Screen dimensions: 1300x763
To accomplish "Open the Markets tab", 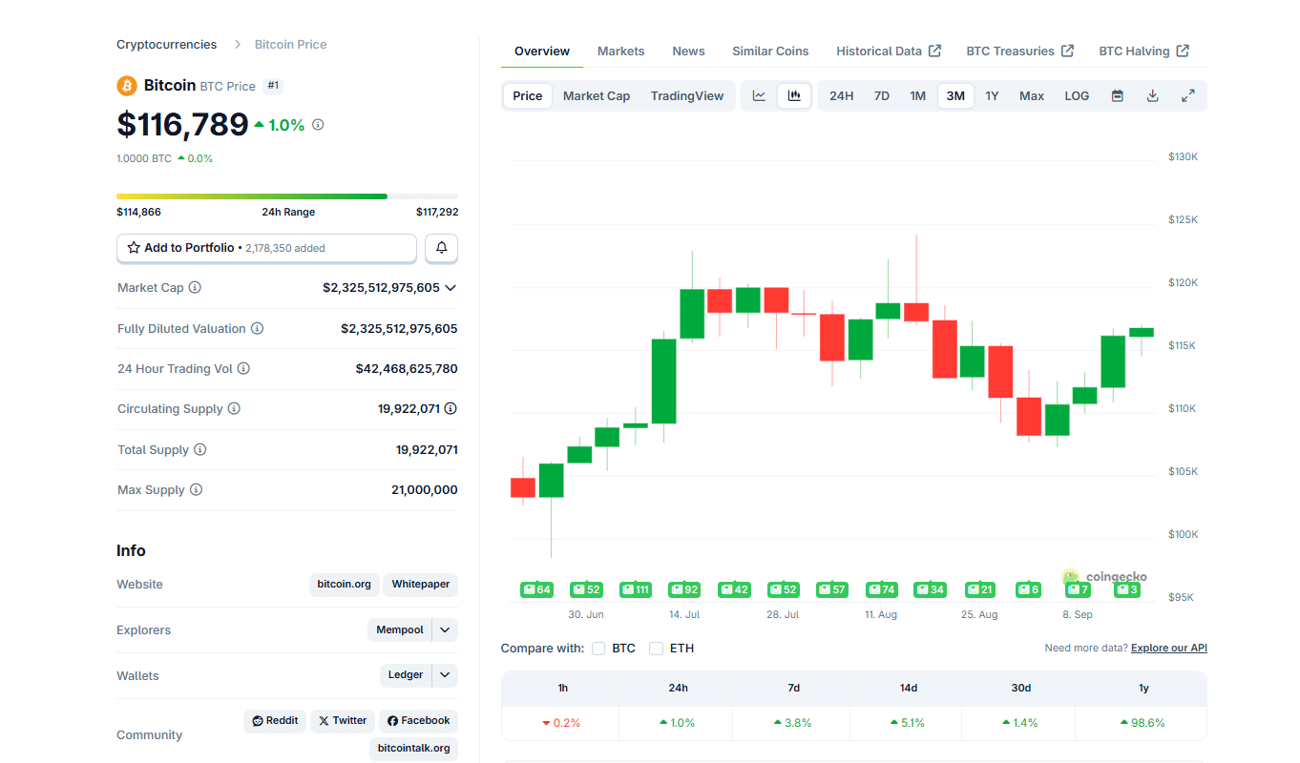I will pos(621,52).
